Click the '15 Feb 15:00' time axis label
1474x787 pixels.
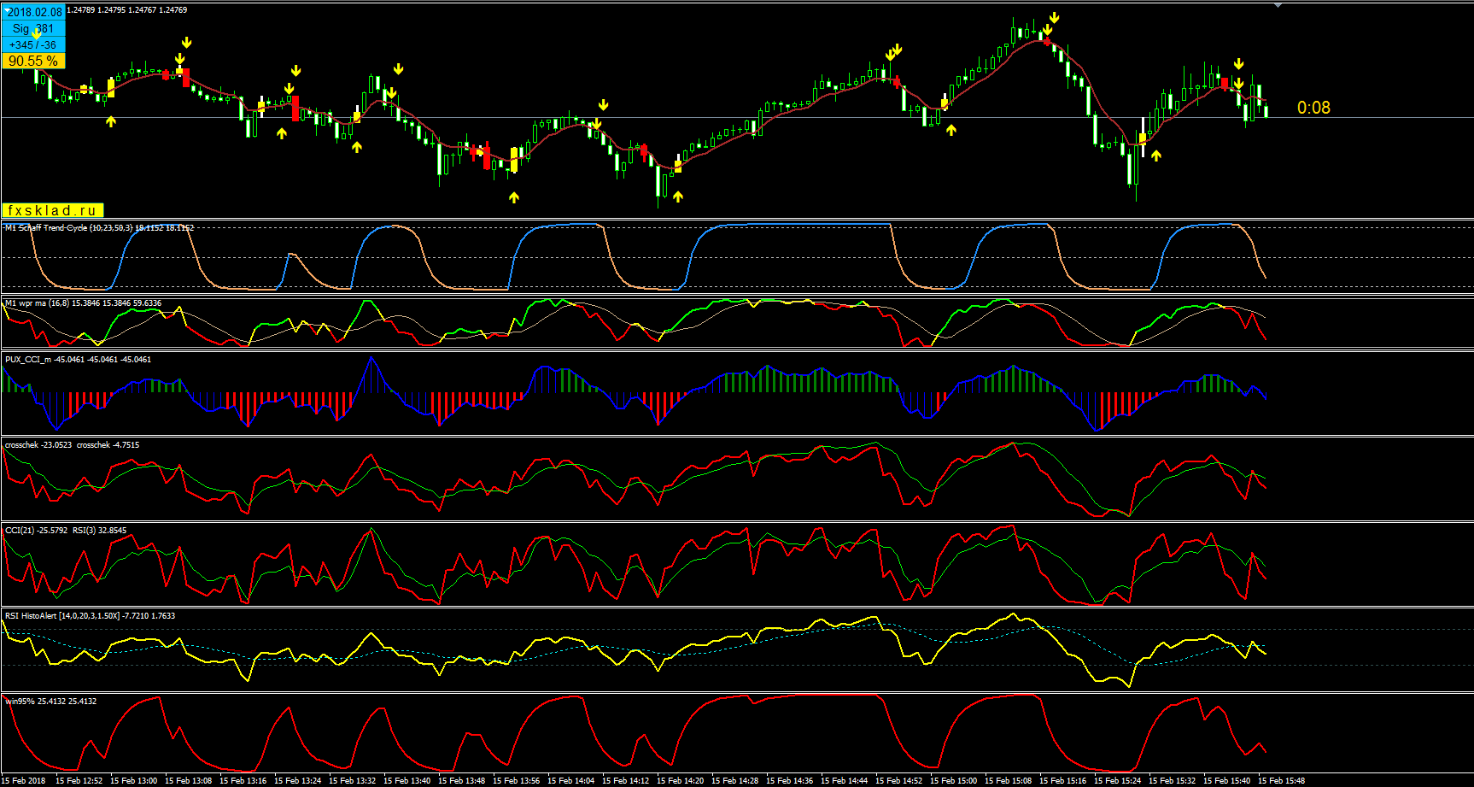953,781
